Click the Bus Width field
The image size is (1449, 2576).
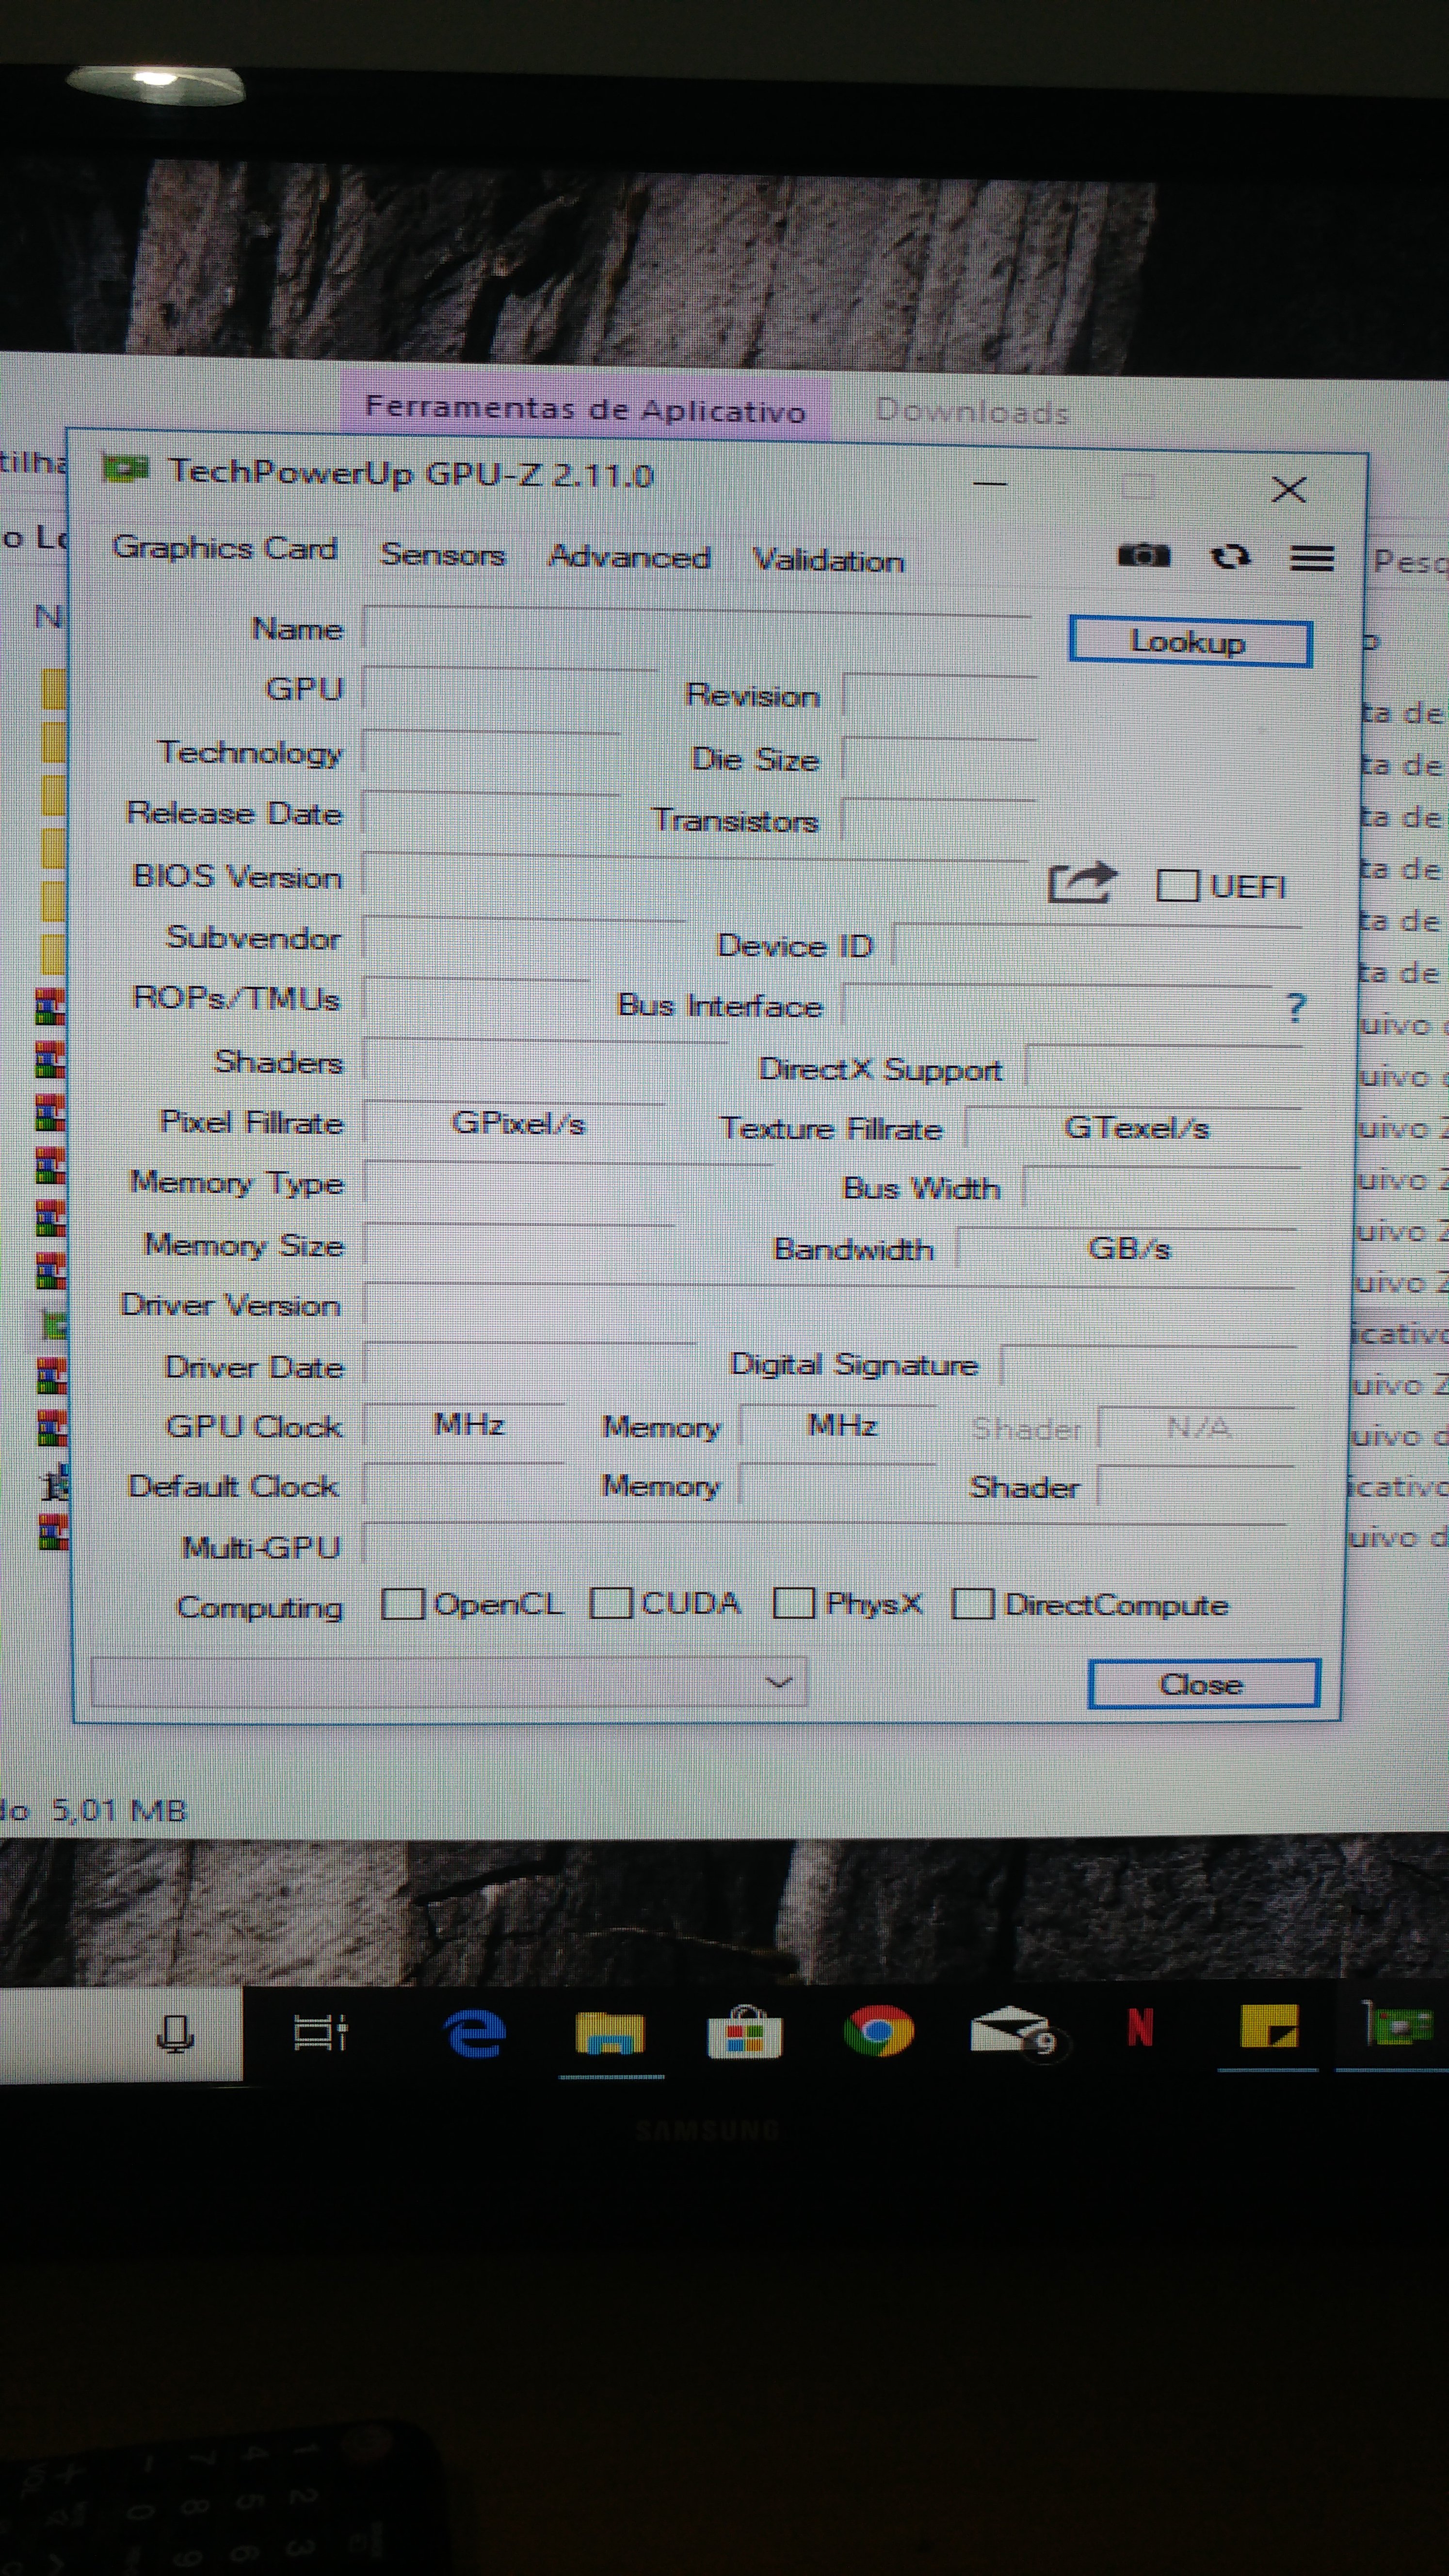point(1162,1187)
